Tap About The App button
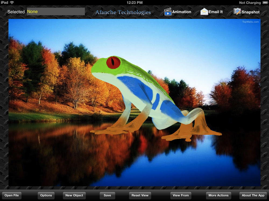 (x=253, y=195)
